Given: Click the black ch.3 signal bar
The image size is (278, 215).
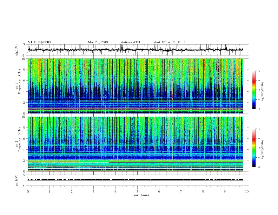Looking at the screenshot, I should tap(135, 180).
